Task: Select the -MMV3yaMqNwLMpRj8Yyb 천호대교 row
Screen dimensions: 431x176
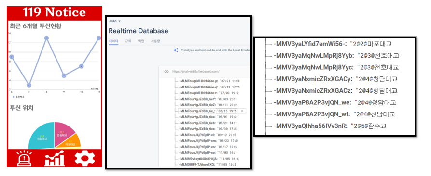Action: [336, 56]
